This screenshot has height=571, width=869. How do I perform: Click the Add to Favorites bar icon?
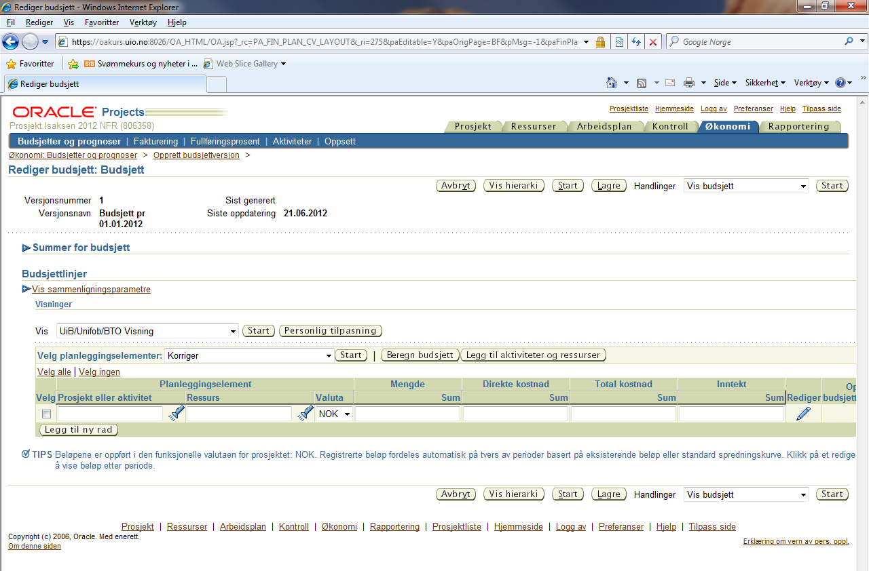pos(73,64)
